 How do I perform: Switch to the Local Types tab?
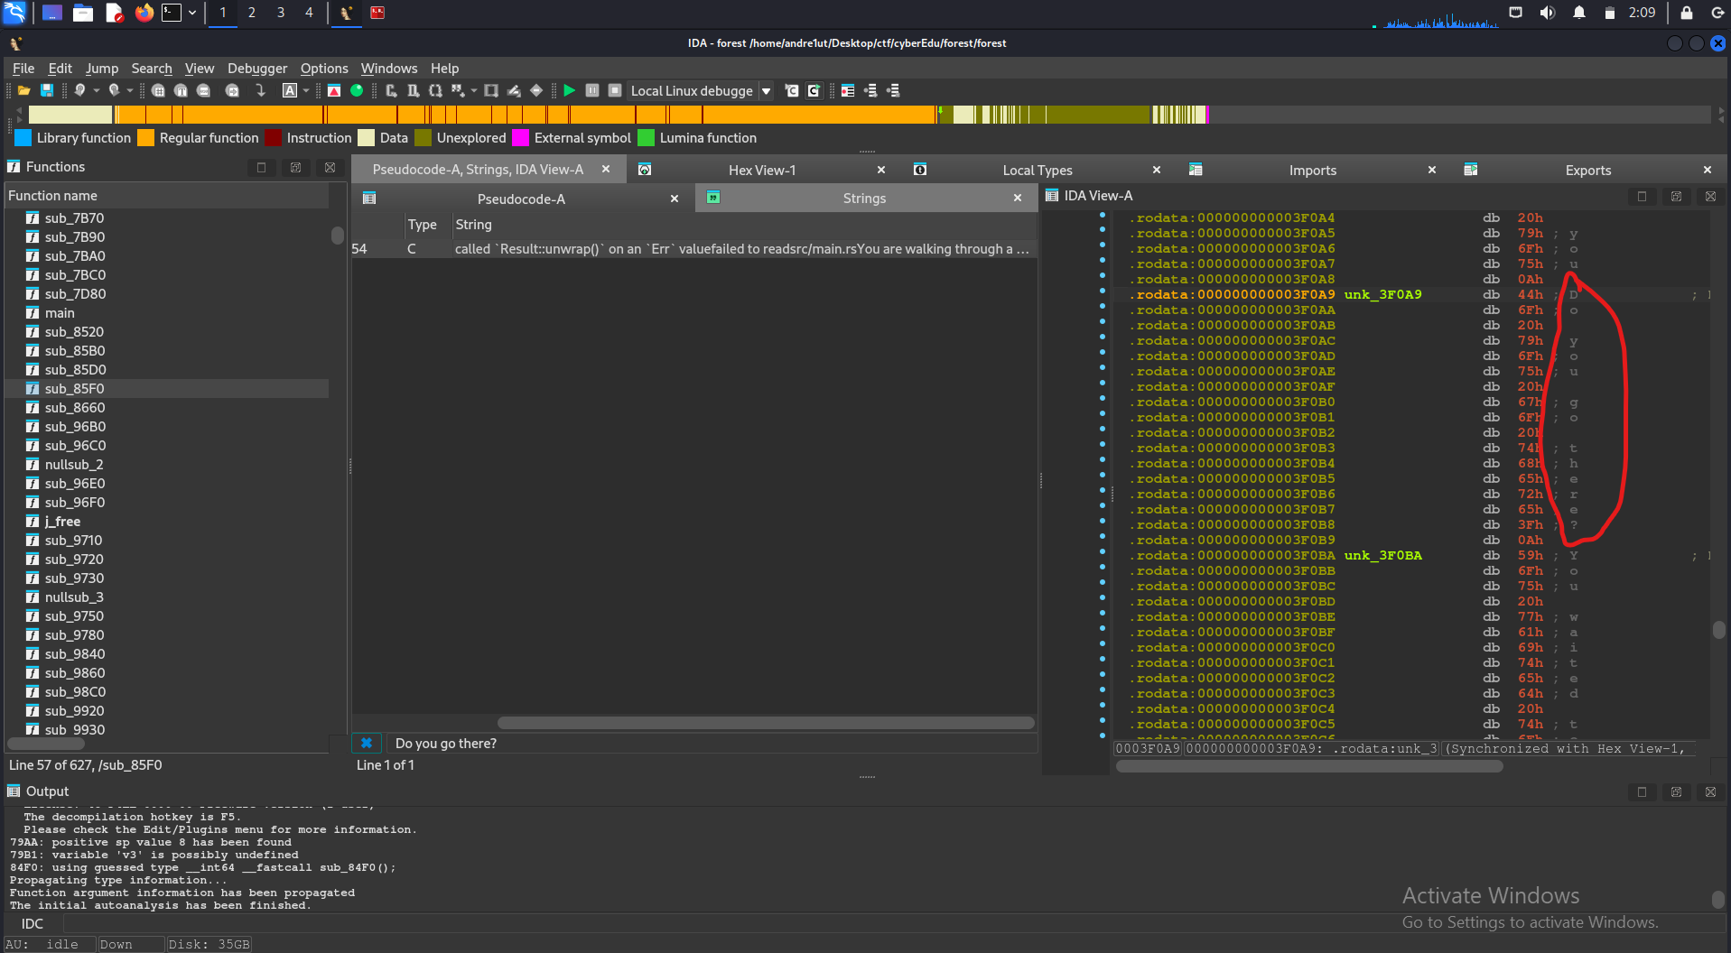click(x=1038, y=170)
